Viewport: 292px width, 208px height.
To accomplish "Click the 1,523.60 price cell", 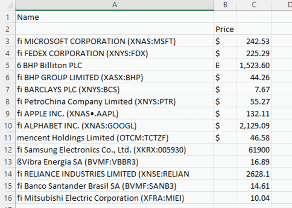I will point(254,66).
